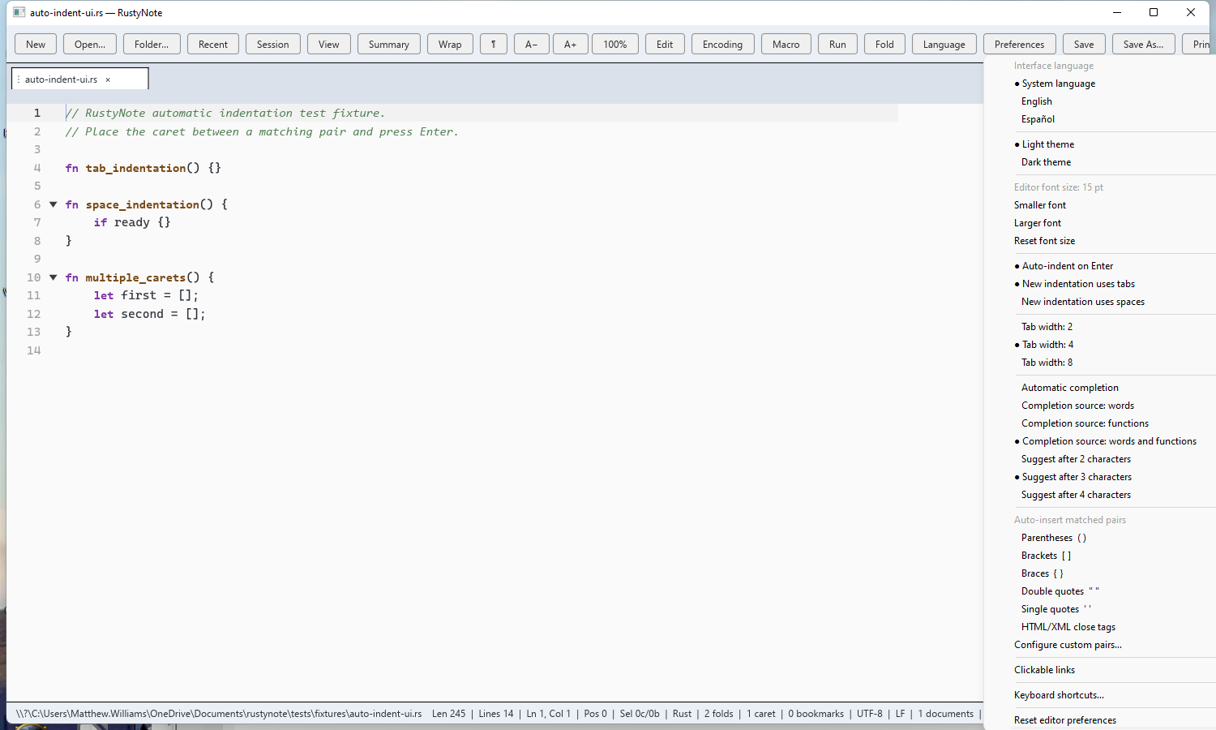Image resolution: width=1216 pixels, height=730 pixels.
Task: Click the Rust language status bar entry
Action: [x=682, y=714]
